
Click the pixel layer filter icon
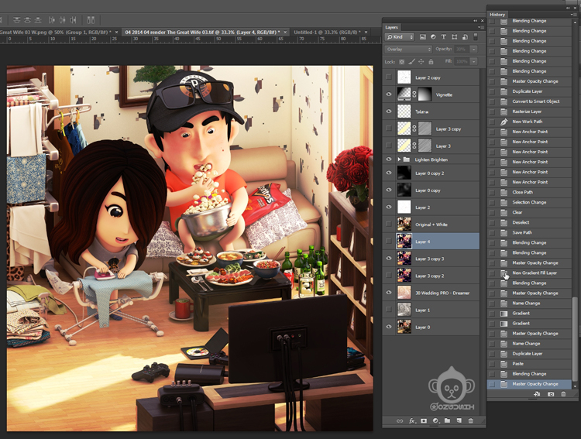[423, 37]
